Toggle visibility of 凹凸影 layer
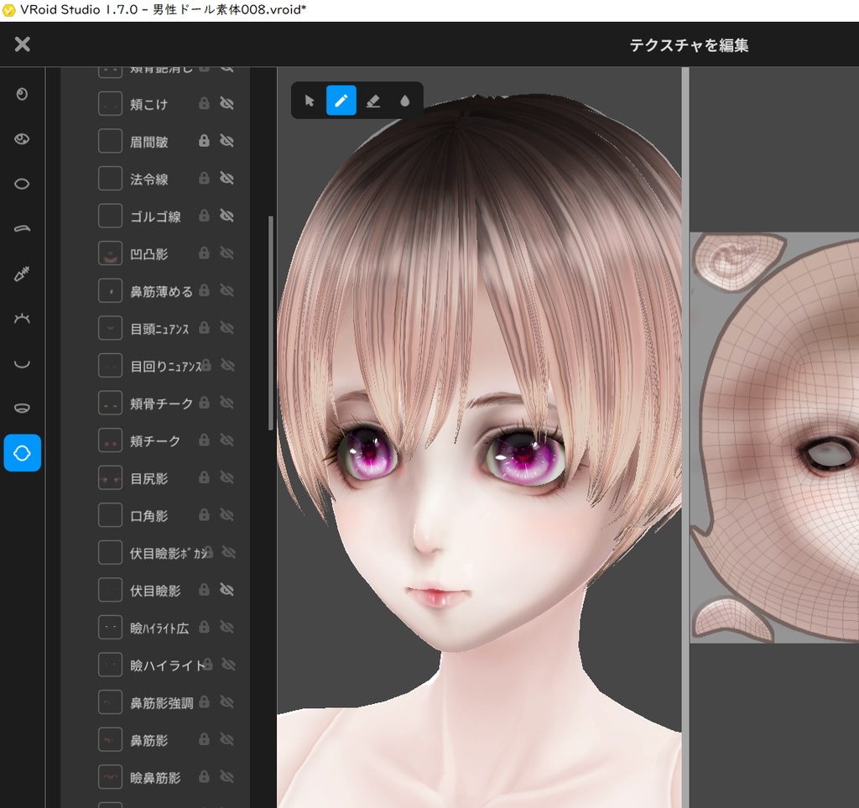Screen dimensions: 859x808 226,253
